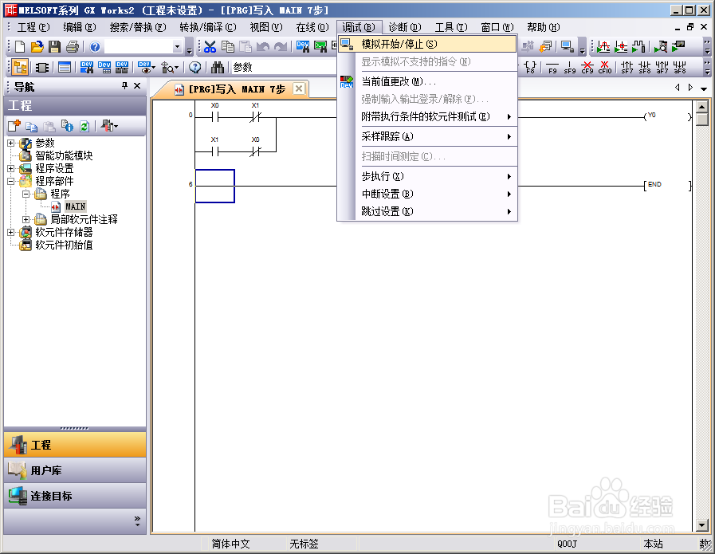This screenshot has width=715, height=554.
Task: Click the chip-shaped toolbar icon
Action: click(x=42, y=68)
